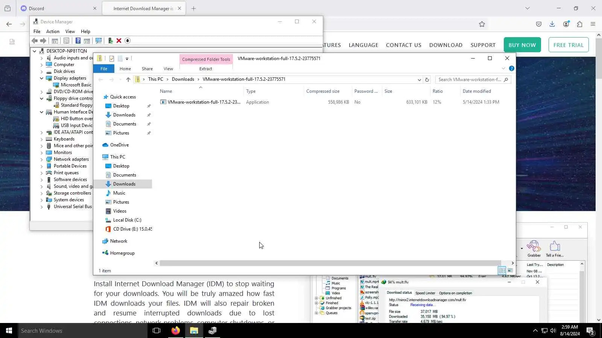Open the CONTACT US link
This screenshot has height=338, width=602.
(x=404, y=45)
